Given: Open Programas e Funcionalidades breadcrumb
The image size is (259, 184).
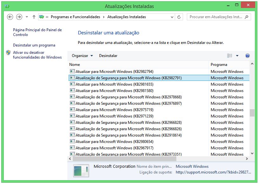Looking at the screenshot, I should (75, 17).
